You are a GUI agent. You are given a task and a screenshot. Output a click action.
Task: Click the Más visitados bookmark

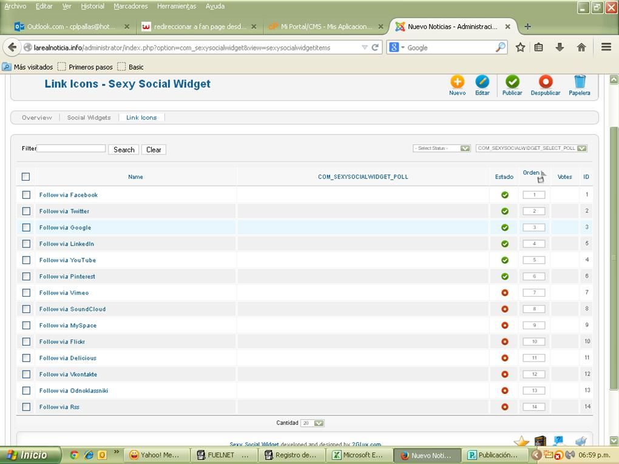click(28, 67)
